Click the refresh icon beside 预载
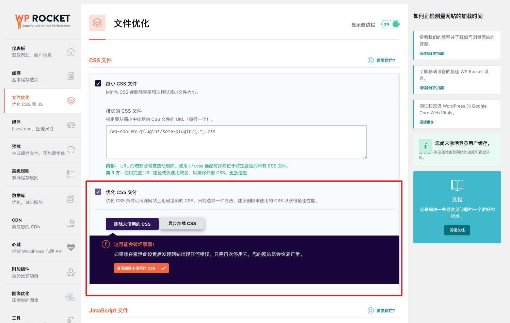Image resolution: width=510 pixels, height=323 pixels. point(71,150)
